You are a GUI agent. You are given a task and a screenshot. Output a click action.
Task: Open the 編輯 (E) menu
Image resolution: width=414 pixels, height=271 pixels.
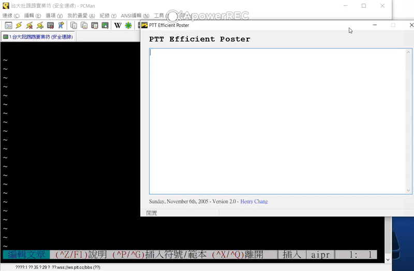(33, 16)
